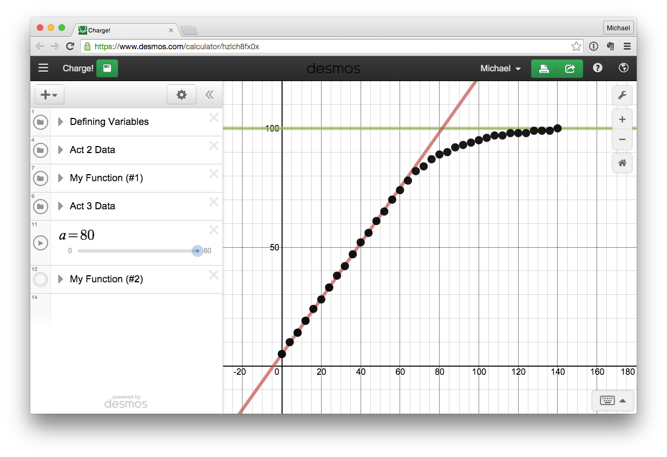Close the Charge! browser tab
This screenshot has height=457, width=667.
click(171, 31)
